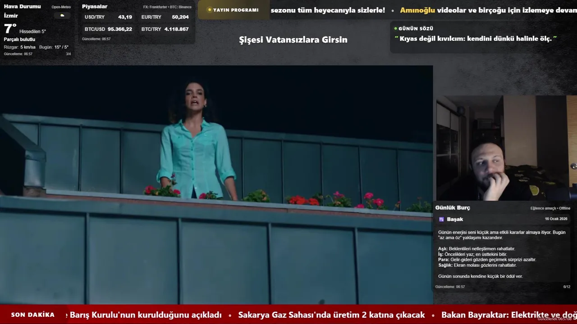
Task: Click the quote Kıyas değil kıvılcım
Action: click(476, 39)
